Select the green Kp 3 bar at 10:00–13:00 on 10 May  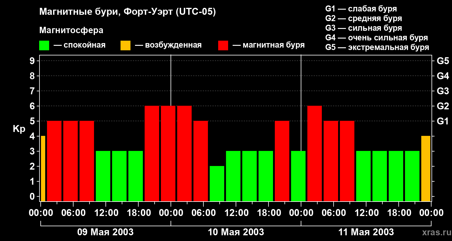click(x=233, y=176)
